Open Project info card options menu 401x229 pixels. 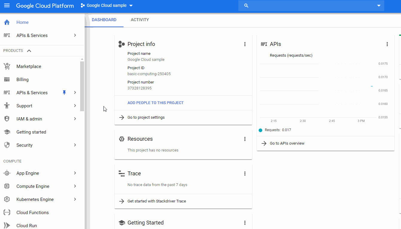pos(245,44)
